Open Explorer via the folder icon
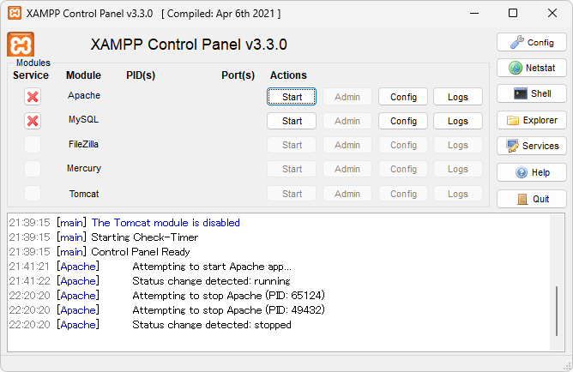The height and width of the screenshot is (372, 573). [x=513, y=120]
